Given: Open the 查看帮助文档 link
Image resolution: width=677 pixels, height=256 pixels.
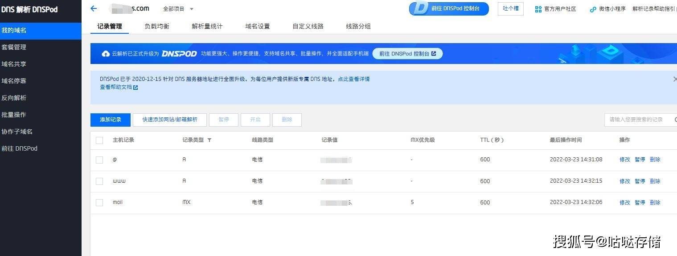Looking at the screenshot, I should (116, 88).
